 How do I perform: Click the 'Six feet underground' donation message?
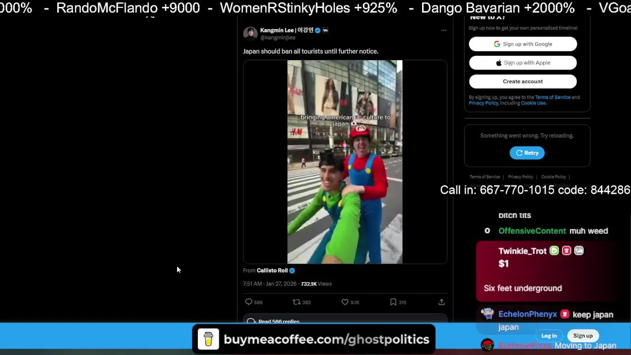coord(523,288)
